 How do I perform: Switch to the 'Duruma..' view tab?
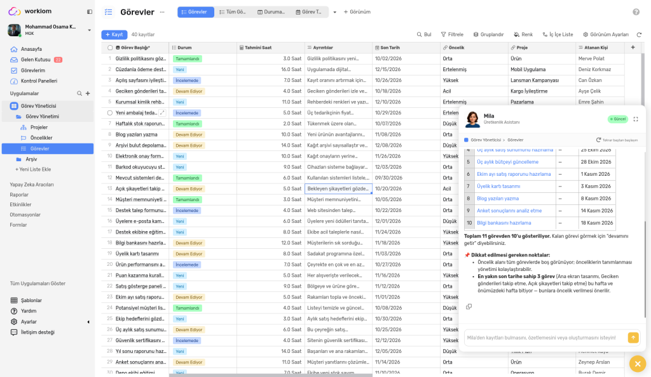click(271, 12)
